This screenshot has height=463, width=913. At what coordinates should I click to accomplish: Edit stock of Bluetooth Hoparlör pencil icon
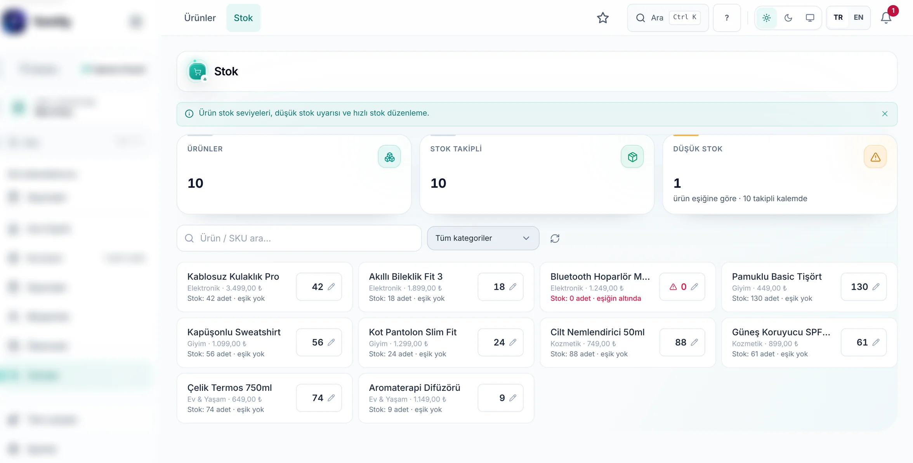(694, 287)
